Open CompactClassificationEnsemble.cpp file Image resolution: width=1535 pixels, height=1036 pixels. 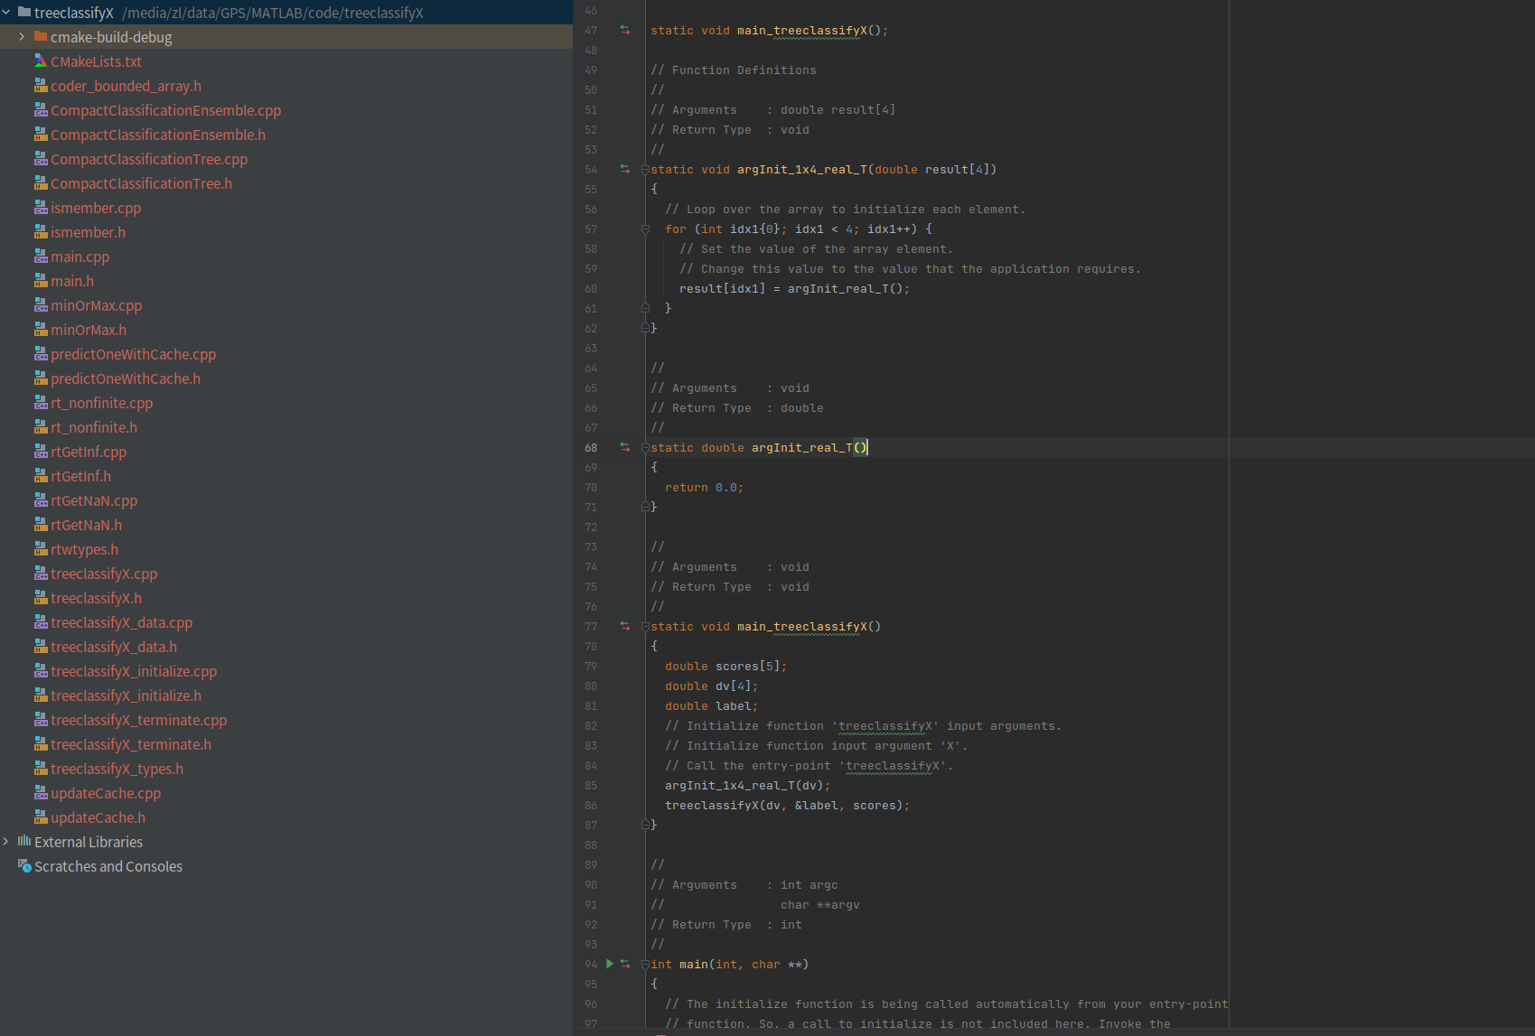pos(165,110)
